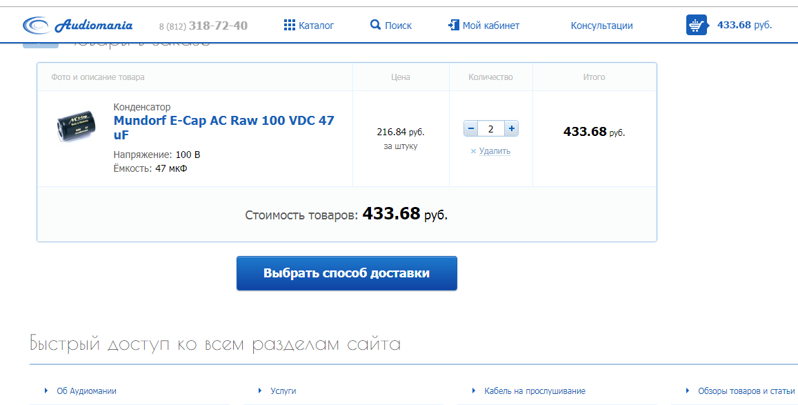Open Услуги footer link
Image resolution: width=798 pixels, height=405 pixels.
click(x=283, y=391)
